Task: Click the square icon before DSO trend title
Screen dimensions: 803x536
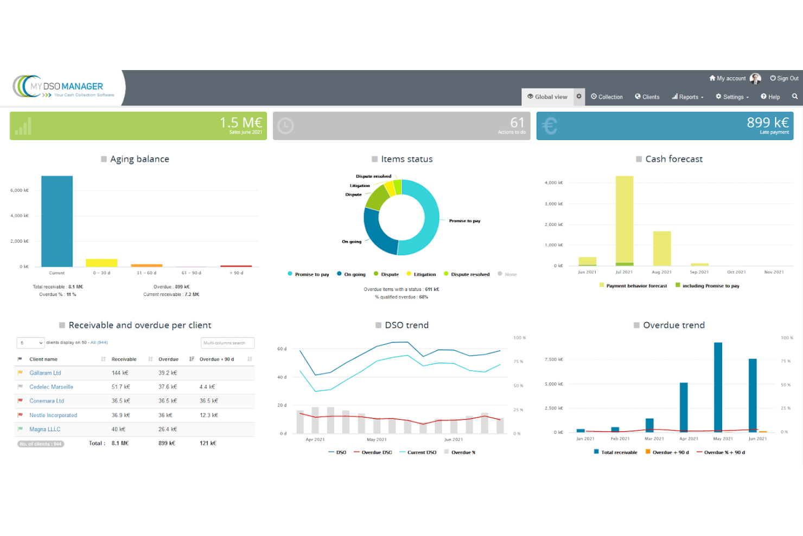Action: (378, 325)
